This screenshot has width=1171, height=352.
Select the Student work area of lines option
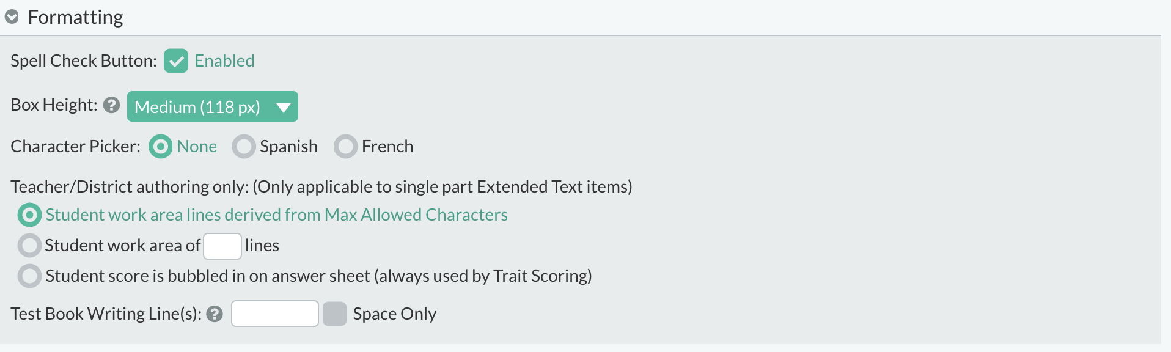coord(29,246)
